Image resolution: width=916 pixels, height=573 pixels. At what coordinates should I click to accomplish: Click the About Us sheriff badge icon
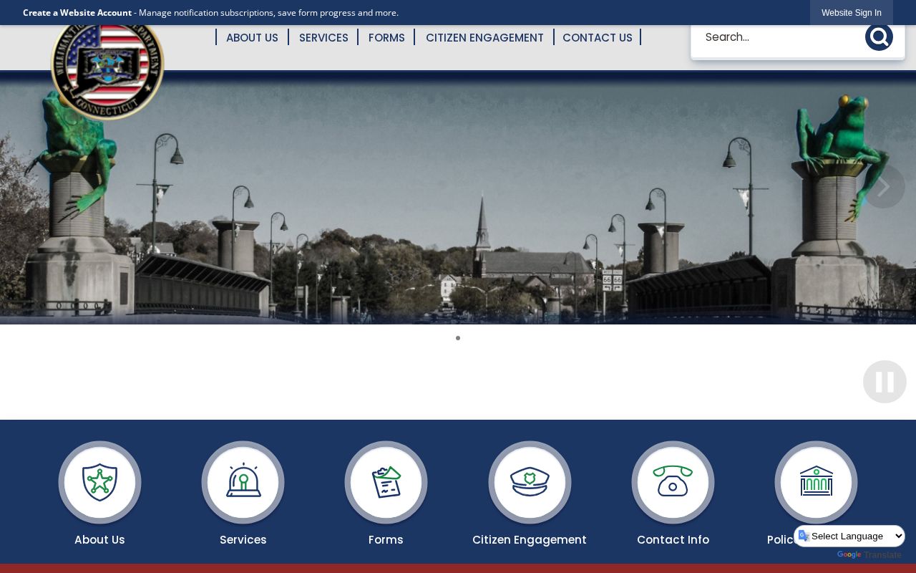point(99,482)
